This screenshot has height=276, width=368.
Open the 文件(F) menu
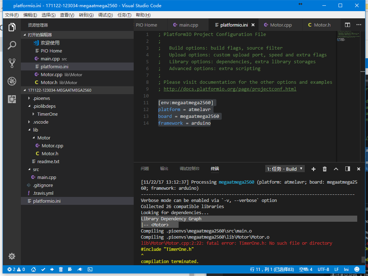[x=12, y=15]
